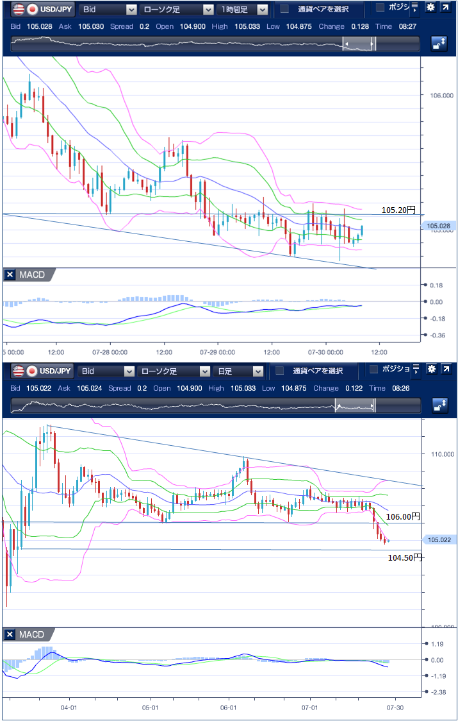458x721 pixels.
Task: Check the 通貨ペアを選択 box on daily chart
Action: pos(279,371)
